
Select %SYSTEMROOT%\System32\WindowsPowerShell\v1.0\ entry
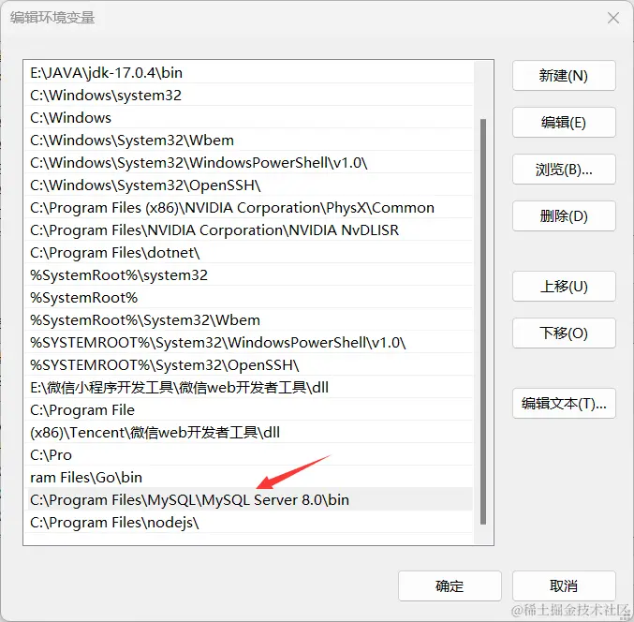click(x=249, y=343)
